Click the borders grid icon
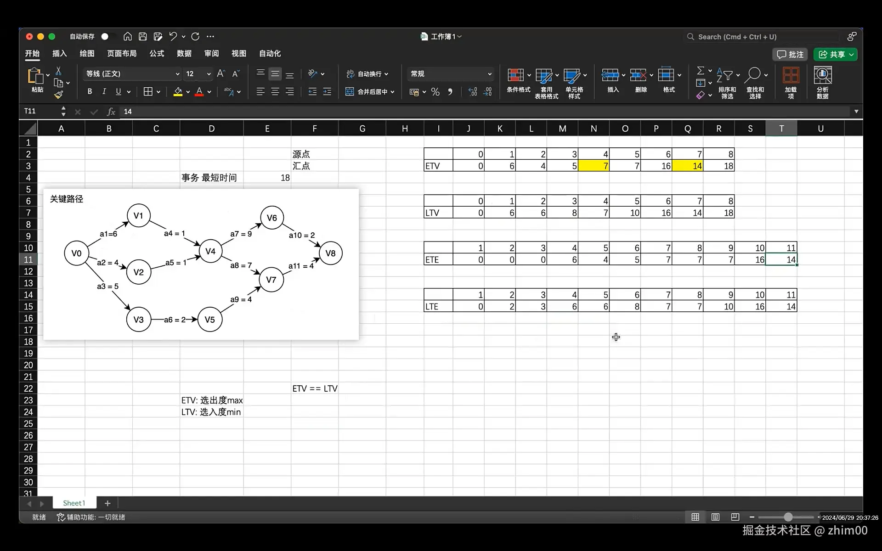882x551 pixels. click(147, 92)
